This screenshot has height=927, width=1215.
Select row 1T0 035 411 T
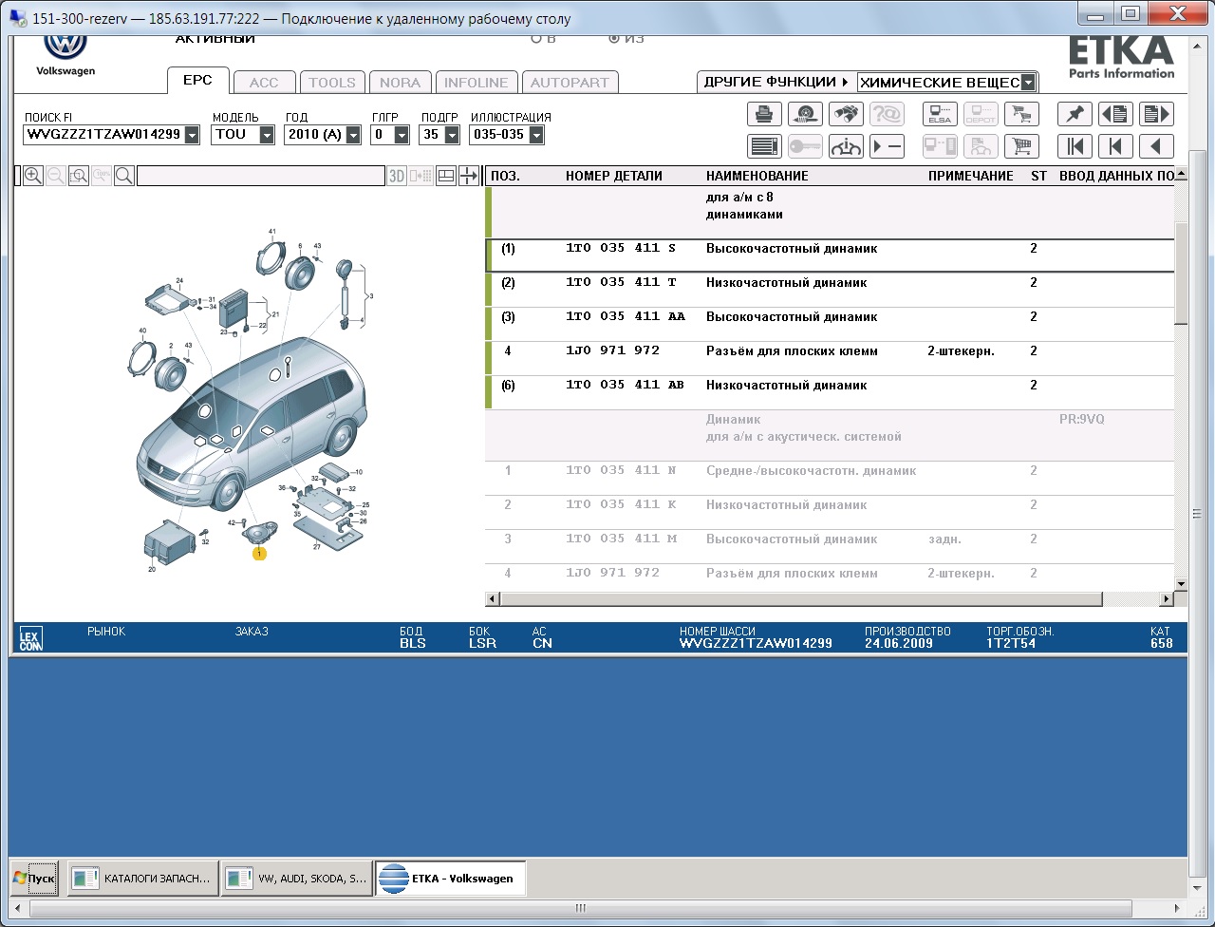[x=830, y=290]
